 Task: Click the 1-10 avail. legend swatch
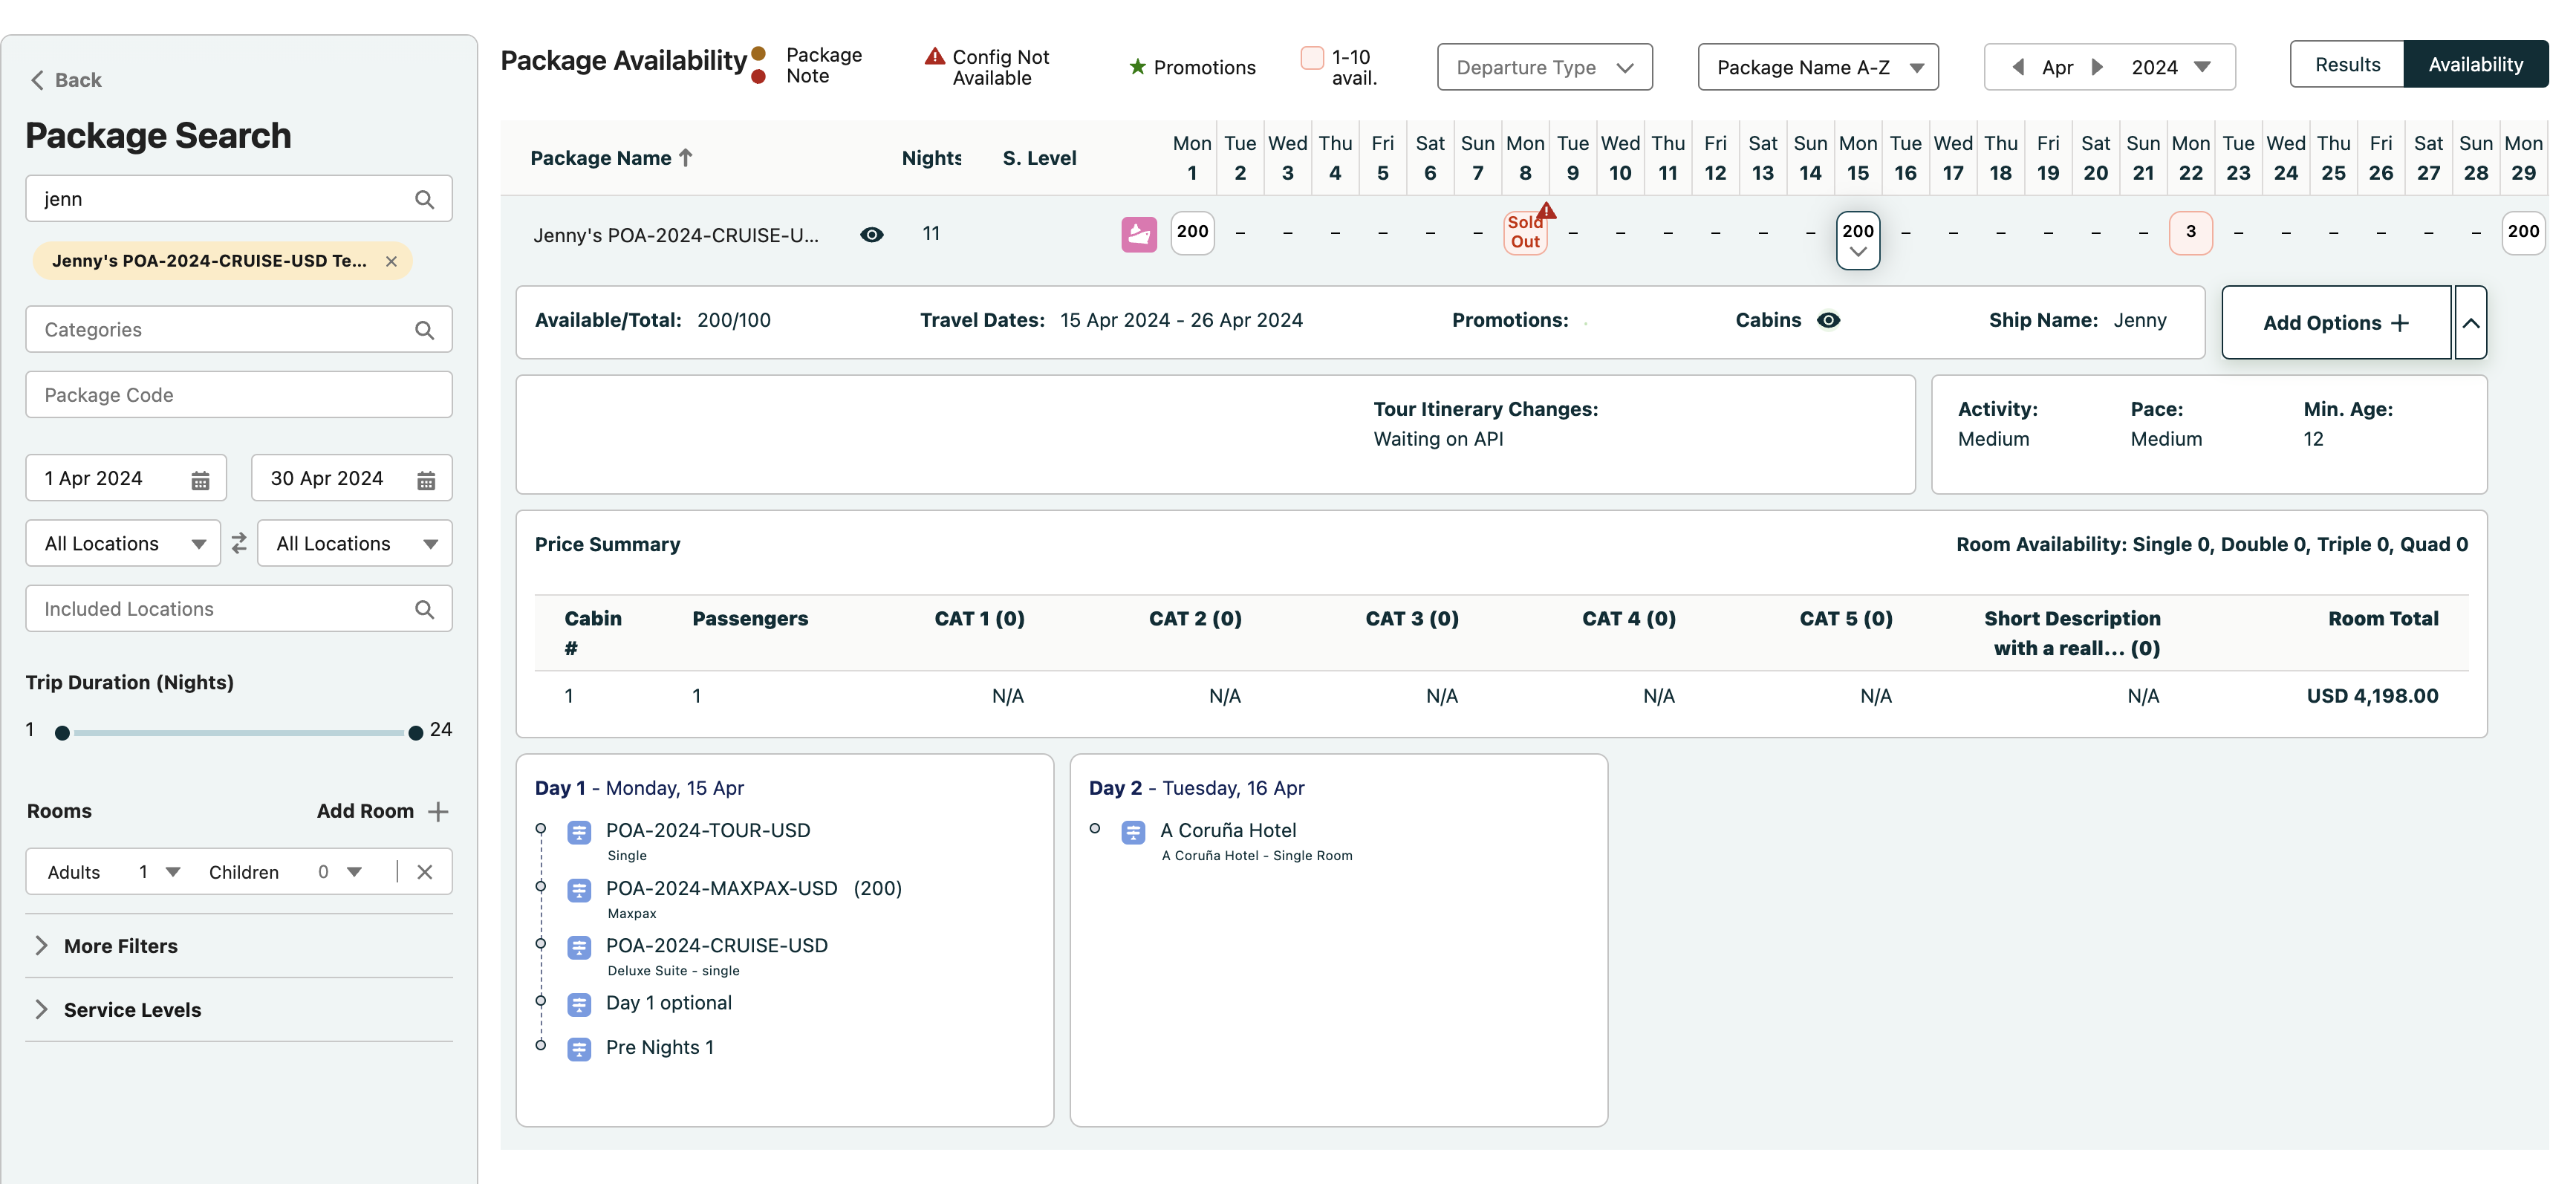1312,57
